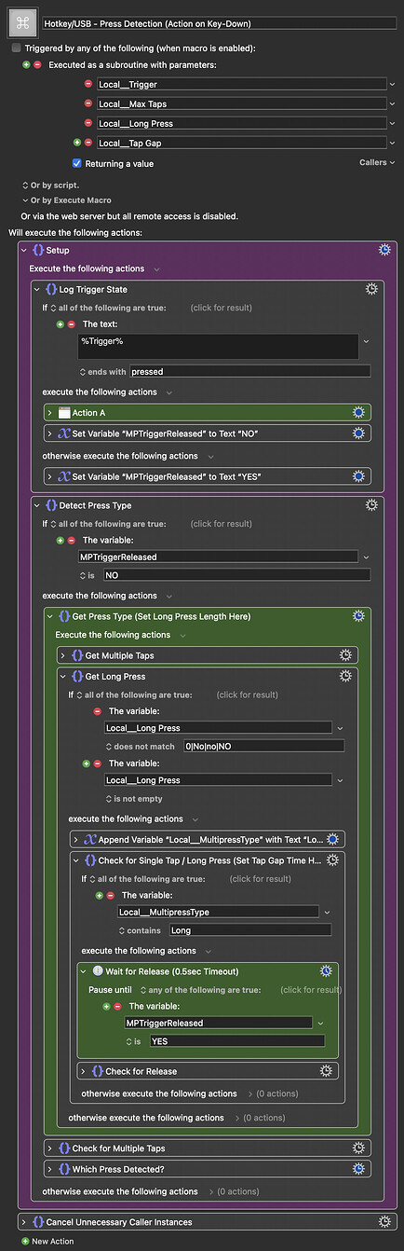Toggle the 'Triggered by any of the following' checkbox
This screenshot has height=1251, width=404.
[16, 48]
